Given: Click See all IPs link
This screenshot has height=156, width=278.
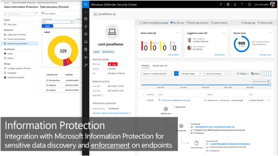Looking at the screenshot, I should [x=98, y=95].
